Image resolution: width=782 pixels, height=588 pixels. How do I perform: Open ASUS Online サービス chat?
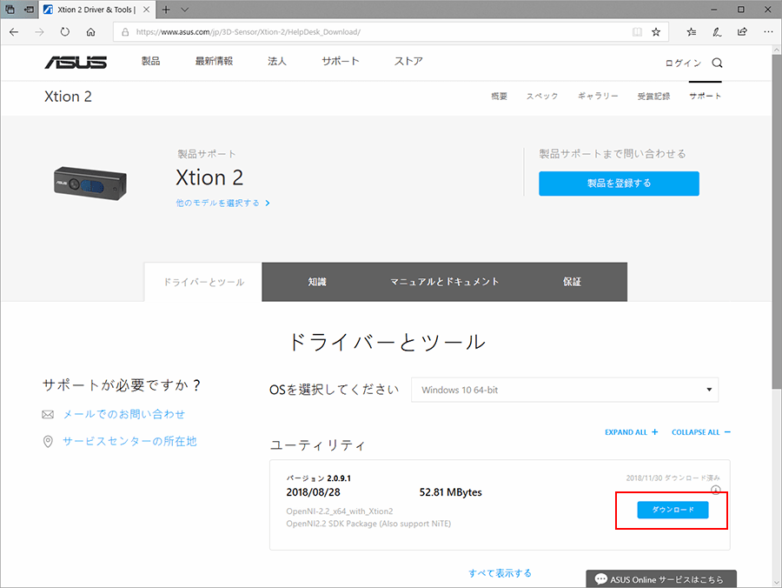click(x=661, y=579)
